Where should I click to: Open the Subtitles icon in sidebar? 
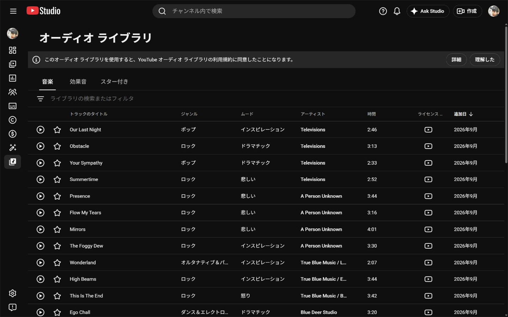[x=12, y=106]
